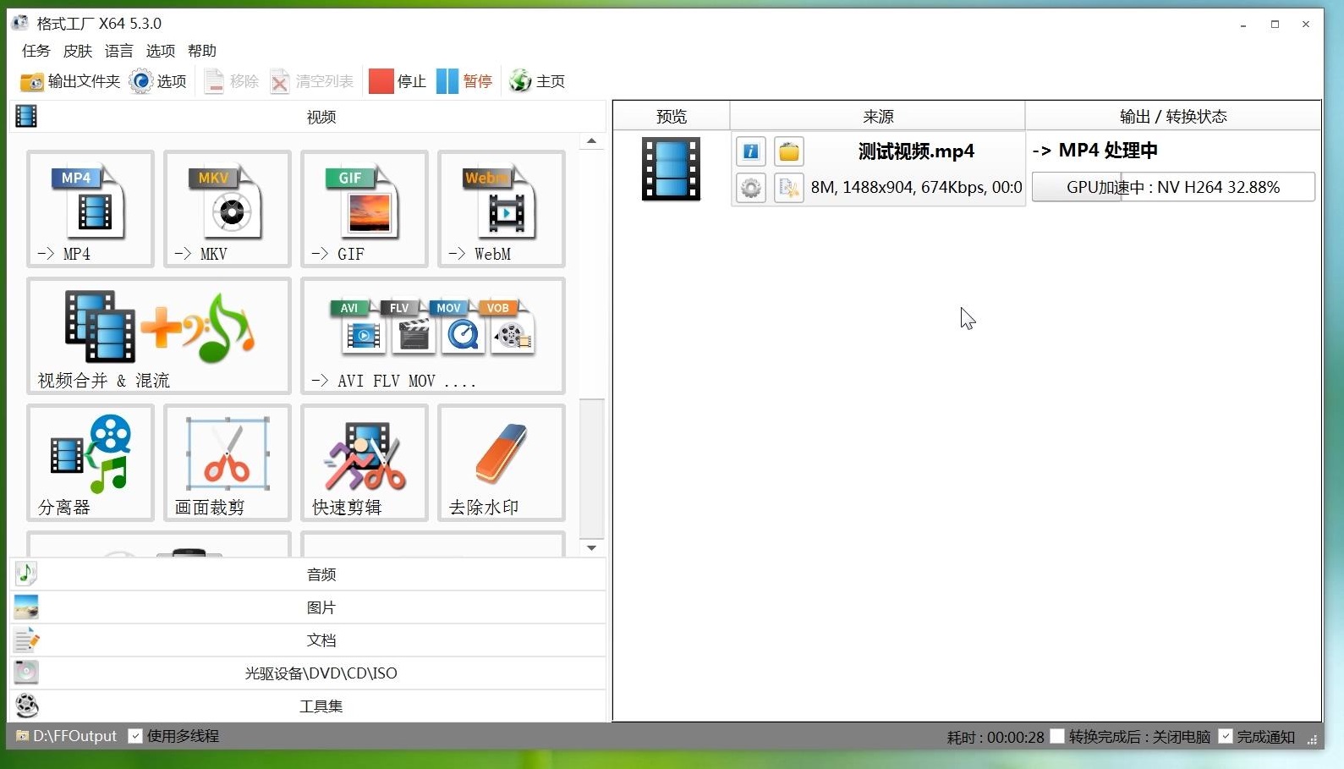Expand the 工具集 category
Viewport: 1344px width, 769px height.
(x=308, y=706)
